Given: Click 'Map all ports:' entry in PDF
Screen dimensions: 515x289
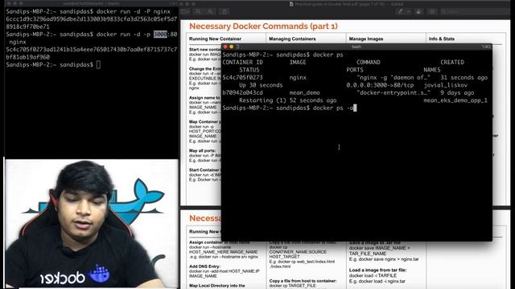Looking at the screenshot, I should click(202, 151).
